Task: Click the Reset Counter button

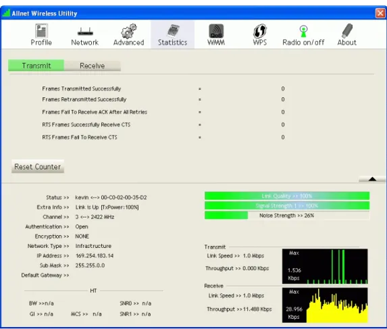Action: pyautogui.click(x=38, y=167)
